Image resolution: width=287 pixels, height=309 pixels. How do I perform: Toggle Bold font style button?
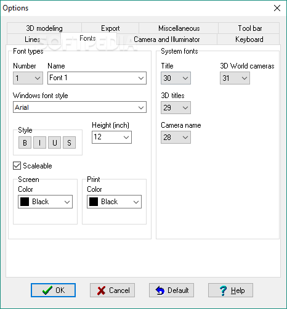pyautogui.click(x=25, y=142)
